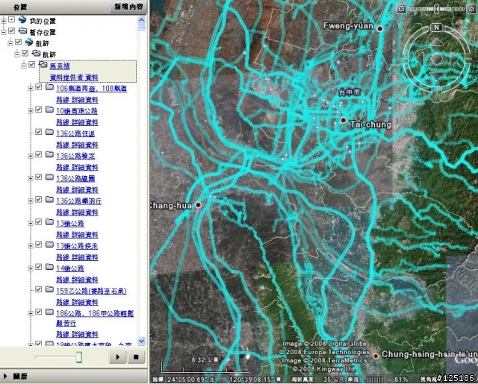
Task: Click the play tour button
Action: point(118,356)
